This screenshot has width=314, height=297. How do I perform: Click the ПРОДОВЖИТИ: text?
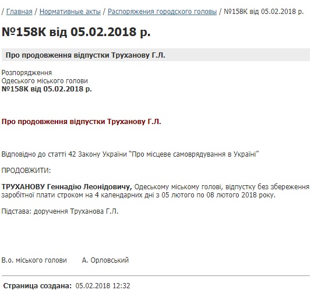coord(26,171)
